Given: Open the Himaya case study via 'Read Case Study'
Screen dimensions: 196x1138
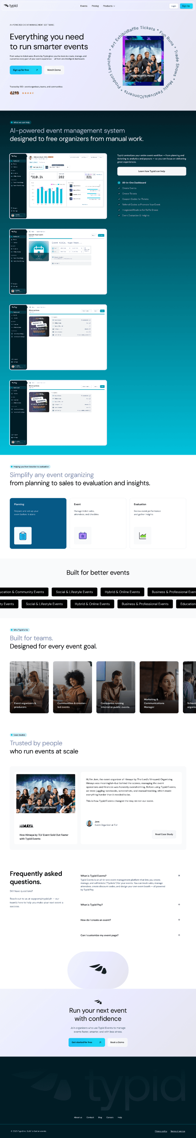Looking at the screenshot, I should [x=164, y=834].
